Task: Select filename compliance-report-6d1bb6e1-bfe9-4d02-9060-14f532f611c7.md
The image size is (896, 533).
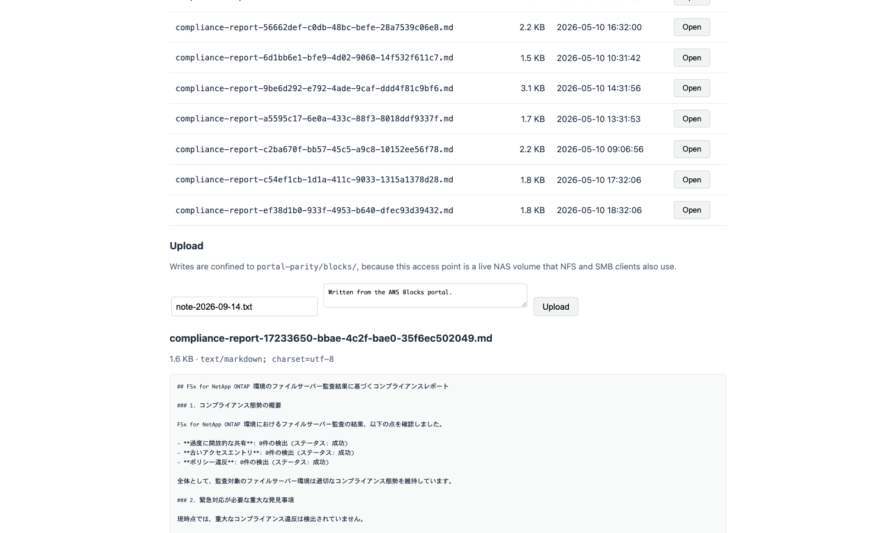Action: coord(314,58)
